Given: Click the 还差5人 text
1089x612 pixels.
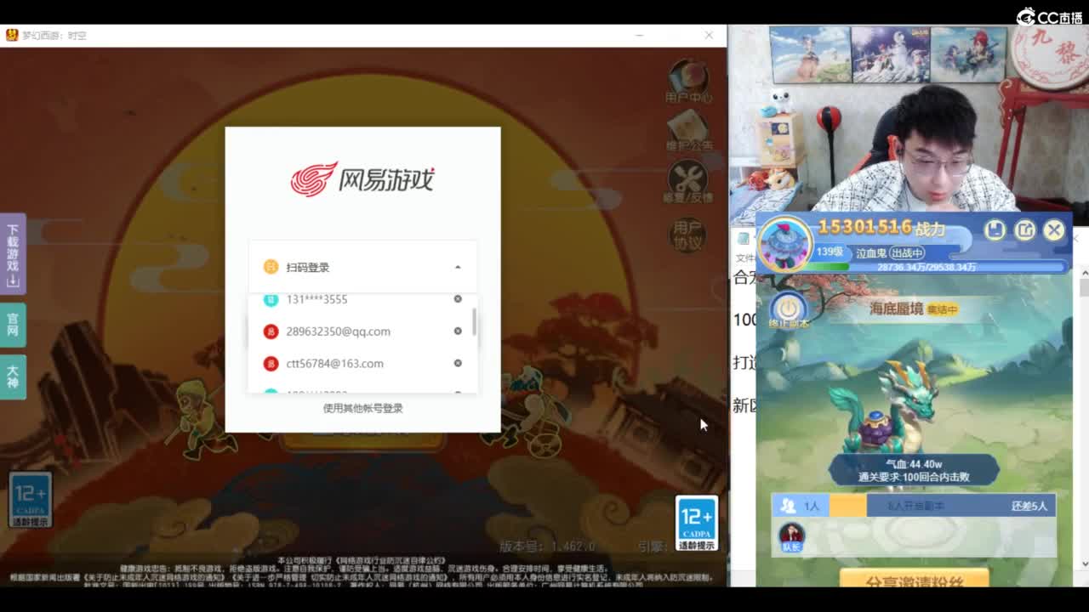Looking at the screenshot, I should click(1029, 506).
